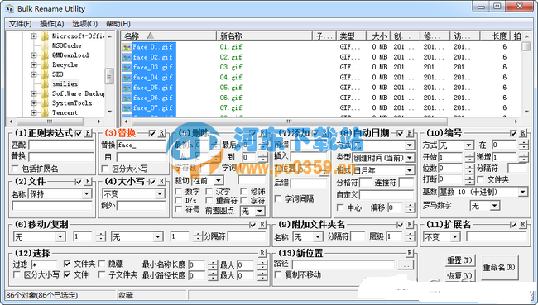Select the face_05.gif file row
538x305 pixels.
[x=152, y=88]
